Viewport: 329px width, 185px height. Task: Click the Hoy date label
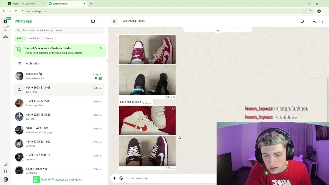click(217, 31)
